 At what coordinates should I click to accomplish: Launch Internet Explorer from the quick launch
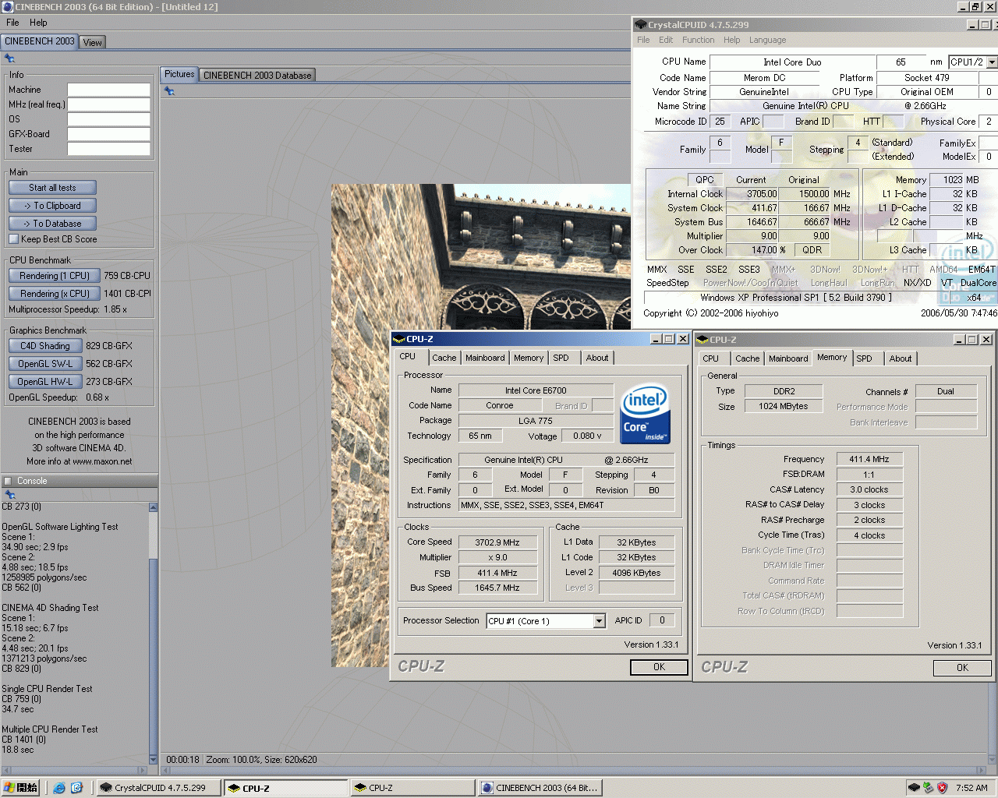58,788
